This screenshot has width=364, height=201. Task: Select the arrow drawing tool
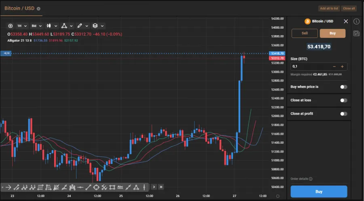click(x=8, y=187)
